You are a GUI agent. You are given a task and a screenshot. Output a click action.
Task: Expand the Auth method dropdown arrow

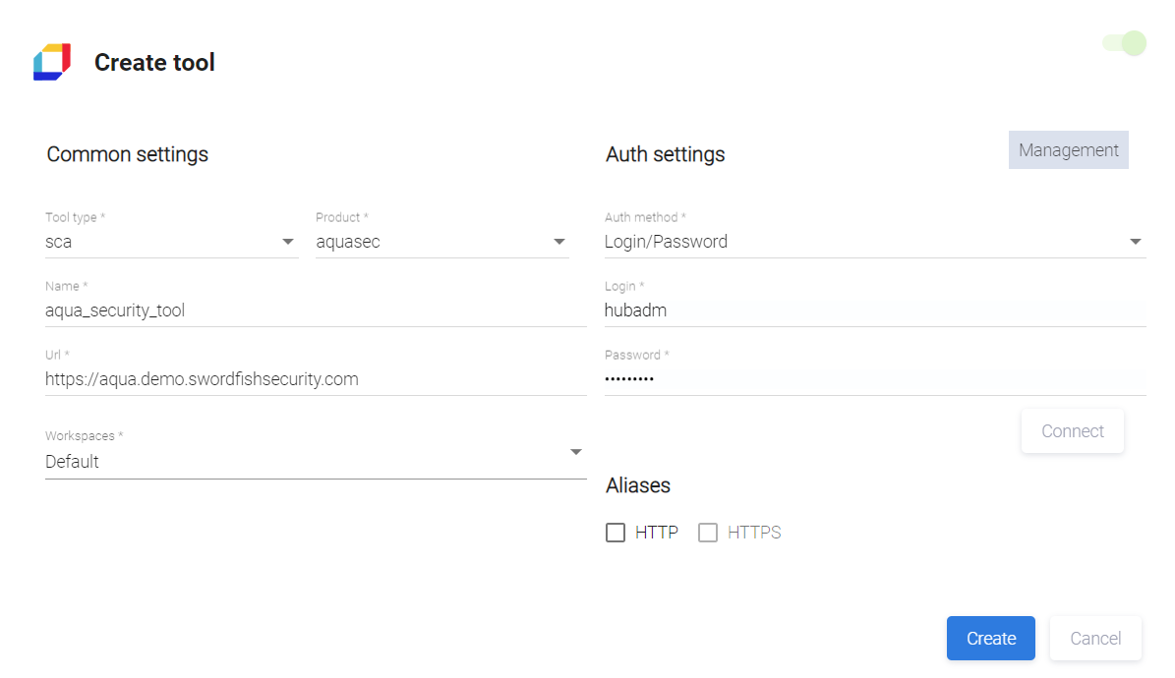point(1136,242)
